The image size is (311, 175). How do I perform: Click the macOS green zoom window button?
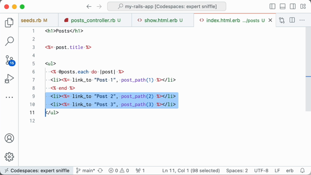pos(22,6)
